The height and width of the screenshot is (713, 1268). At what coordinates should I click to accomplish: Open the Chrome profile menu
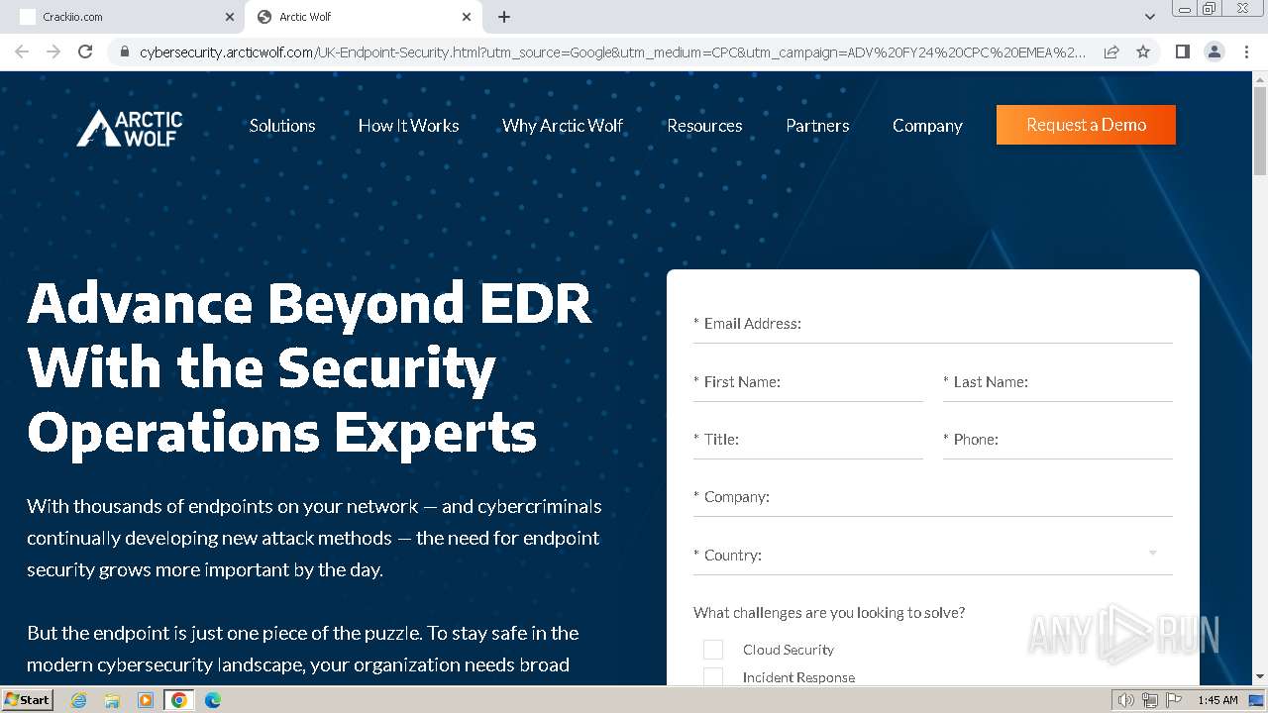click(1214, 51)
